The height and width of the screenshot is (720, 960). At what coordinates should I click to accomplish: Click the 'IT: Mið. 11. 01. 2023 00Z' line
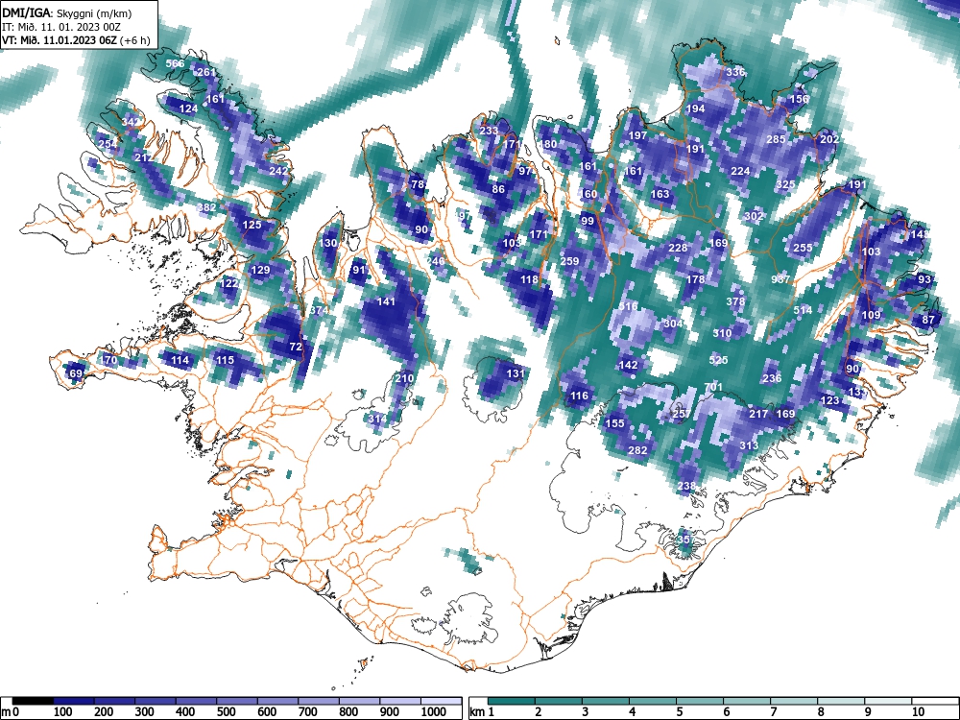tap(61, 27)
